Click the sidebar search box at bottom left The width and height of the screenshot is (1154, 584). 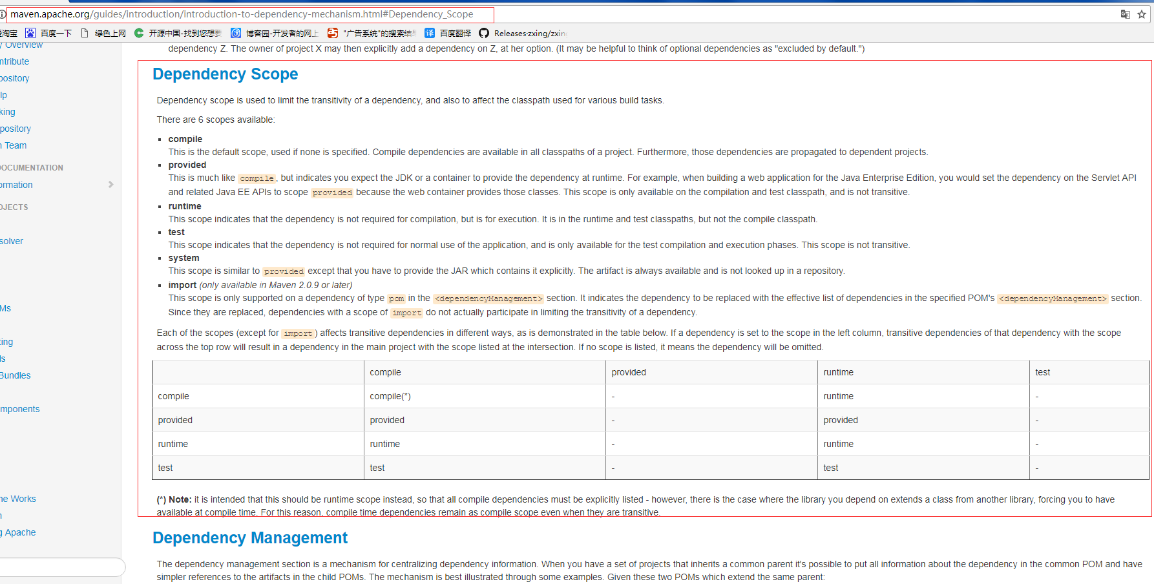click(62, 567)
